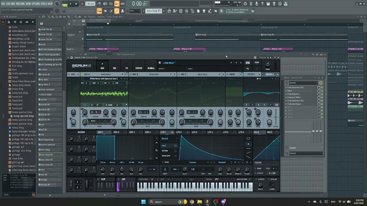This screenshot has height=206, width=367.
Task: Expand Frequency Shifter slot in mixer
Action: click(286, 97)
